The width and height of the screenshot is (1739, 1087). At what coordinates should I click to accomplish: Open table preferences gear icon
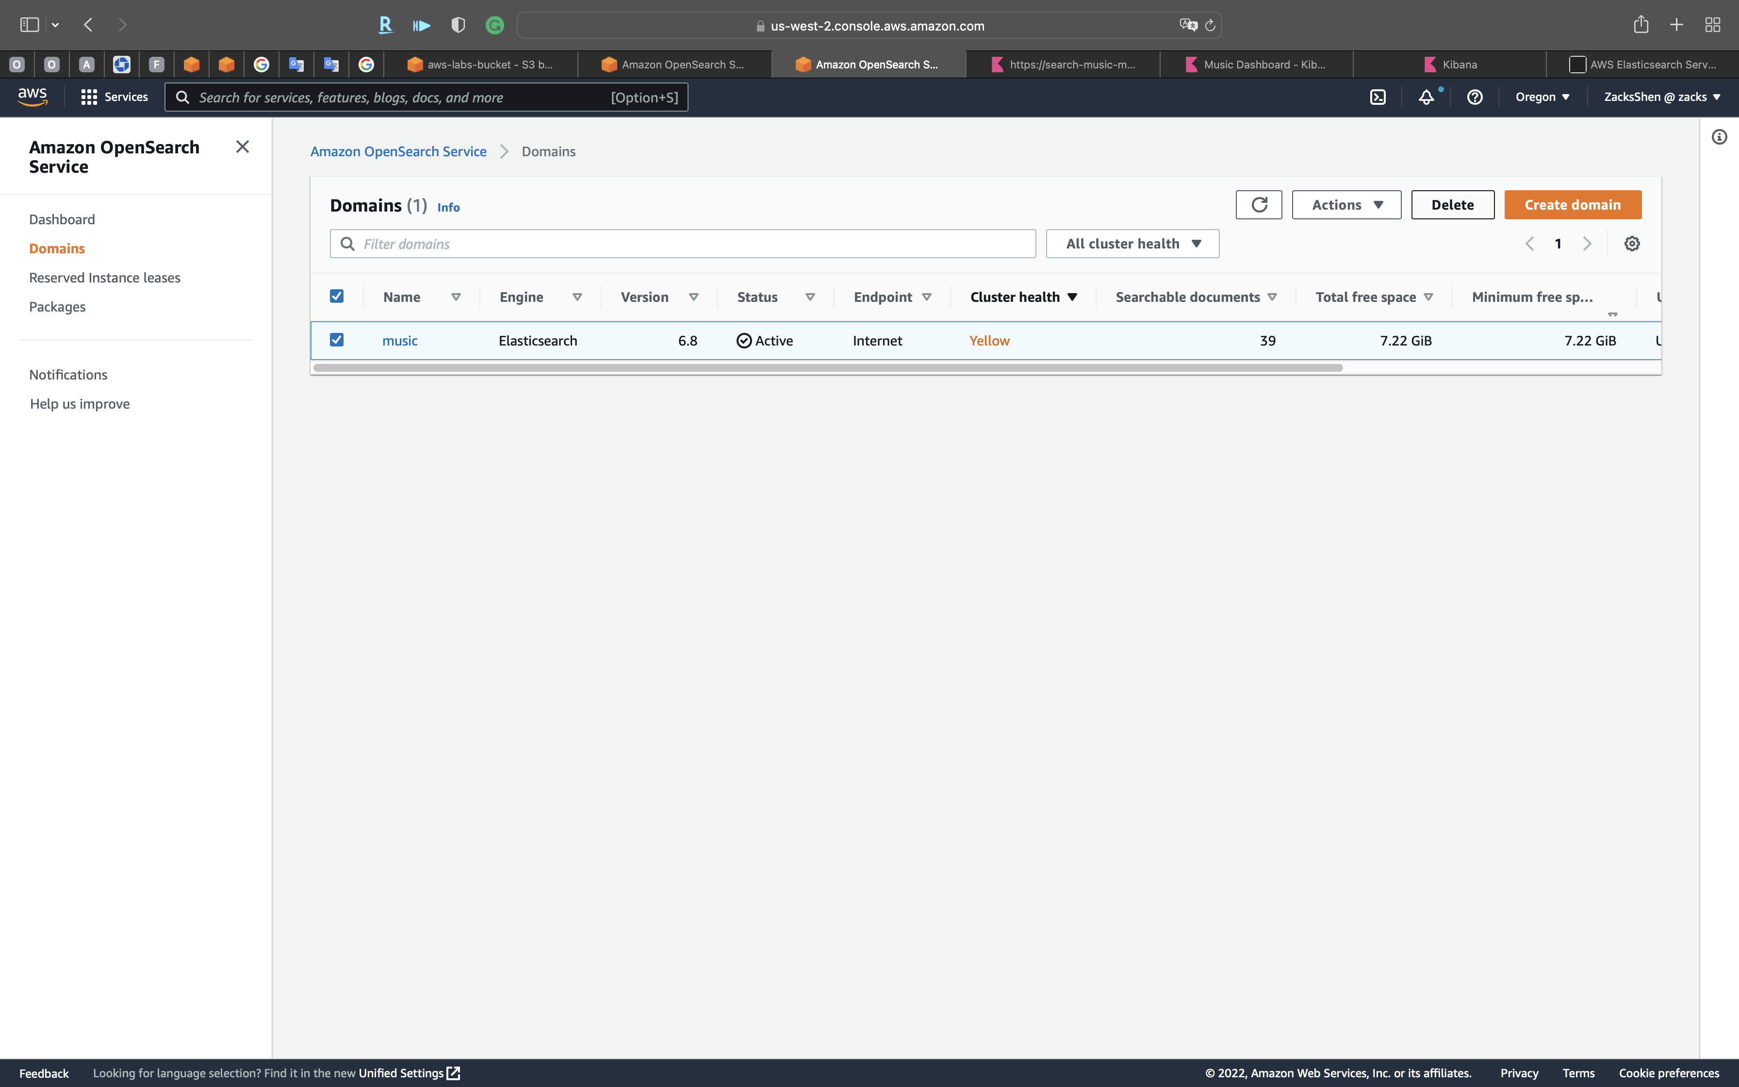1632,244
